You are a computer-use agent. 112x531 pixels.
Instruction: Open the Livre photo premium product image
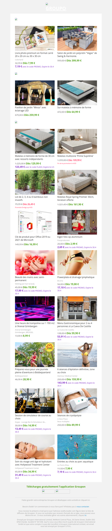pos(35,39)
